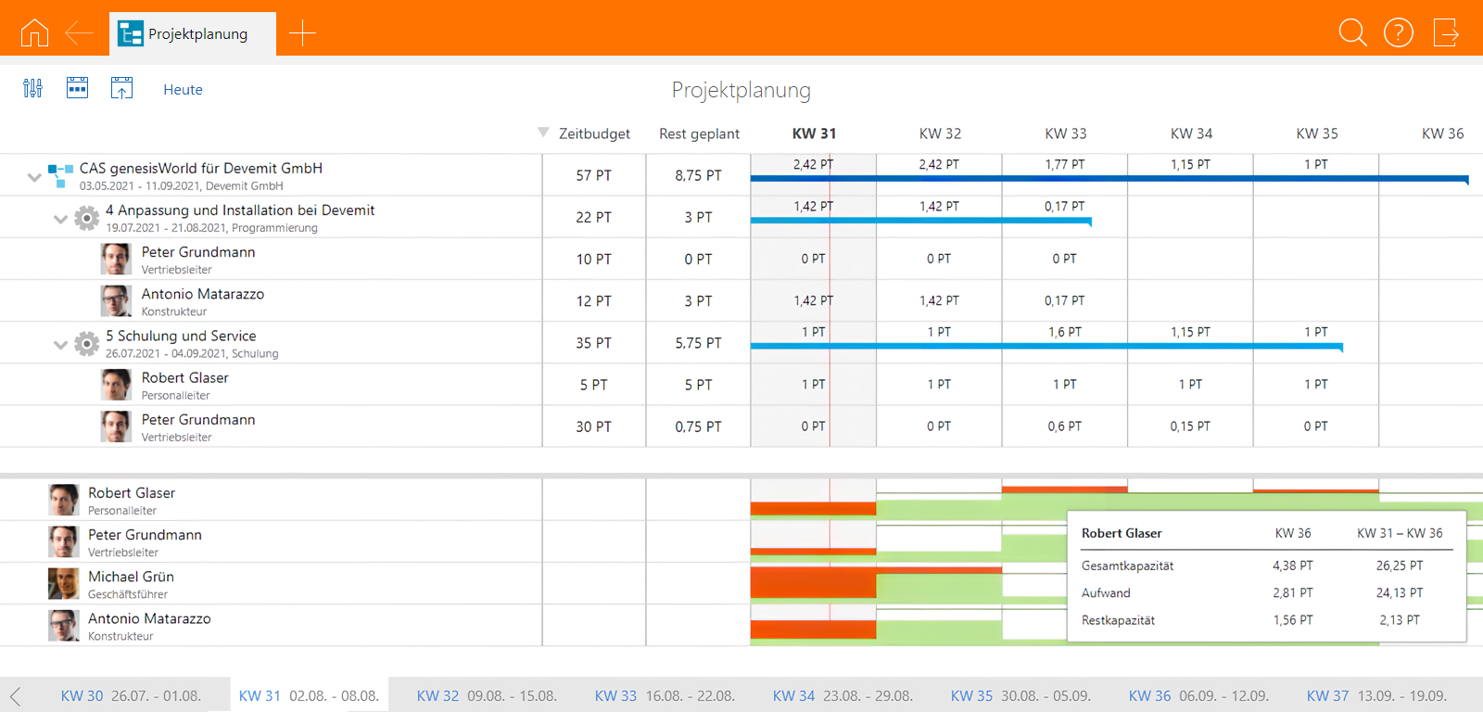Click the KW 33 column header
The image size is (1483, 712).
[1066, 133]
